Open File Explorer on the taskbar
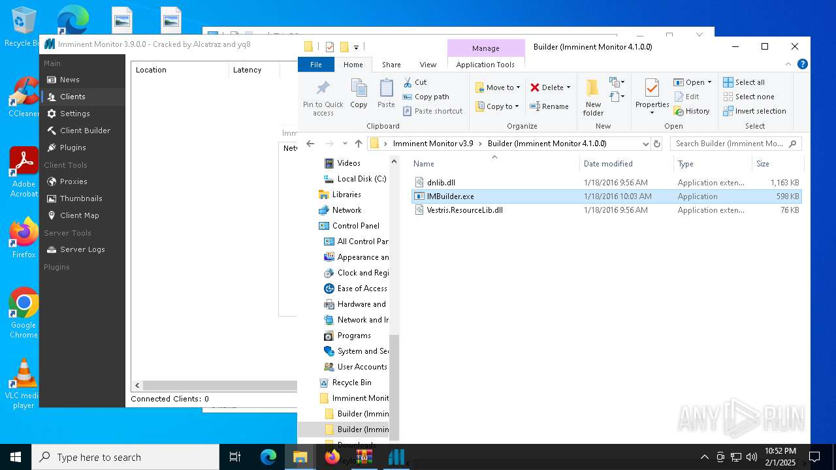The image size is (836, 470). (300, 457)
